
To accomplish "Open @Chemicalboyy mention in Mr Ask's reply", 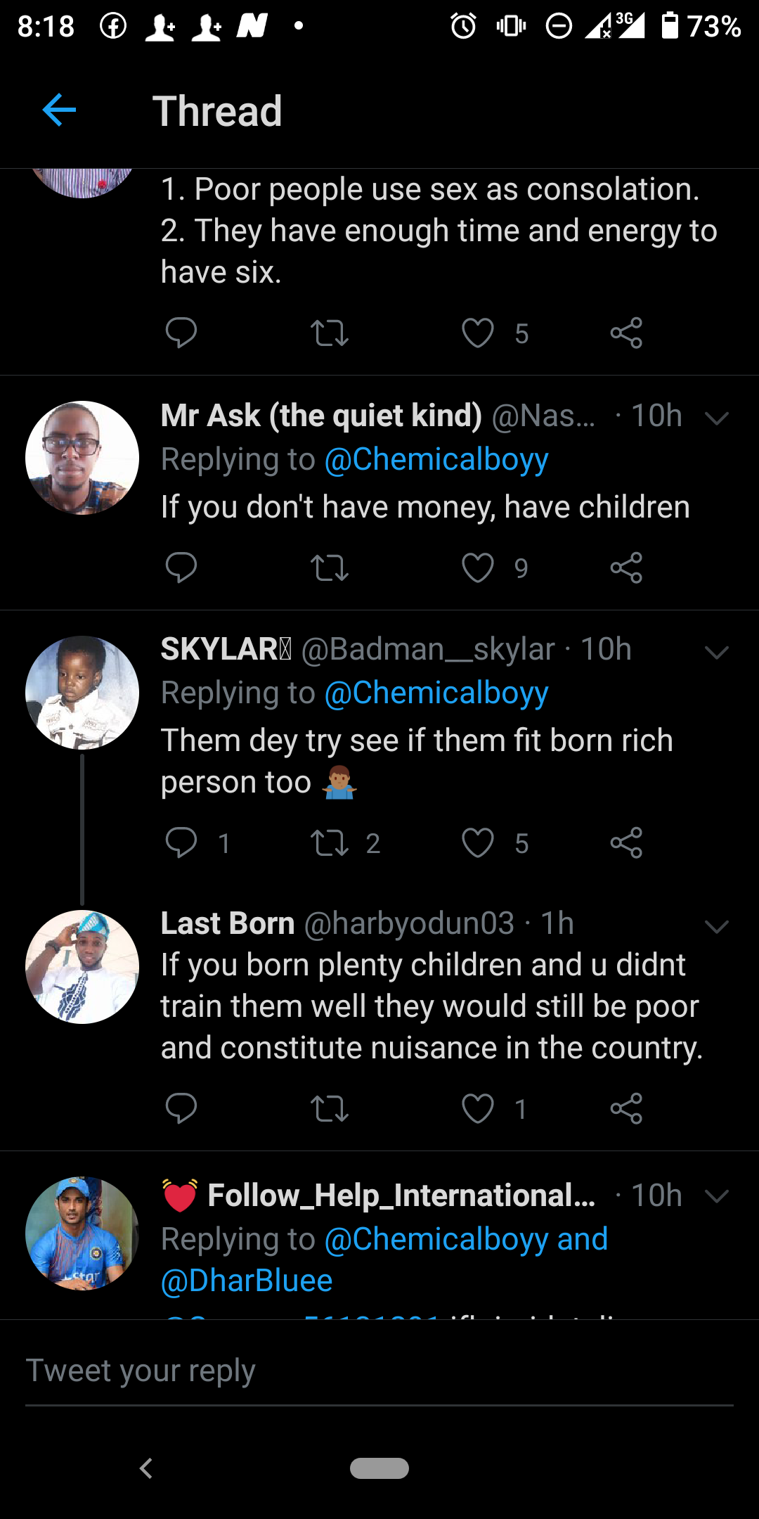I will [436, 460].
